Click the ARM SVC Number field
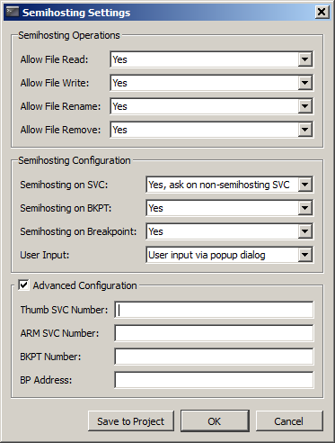 [x=214, y=333]
